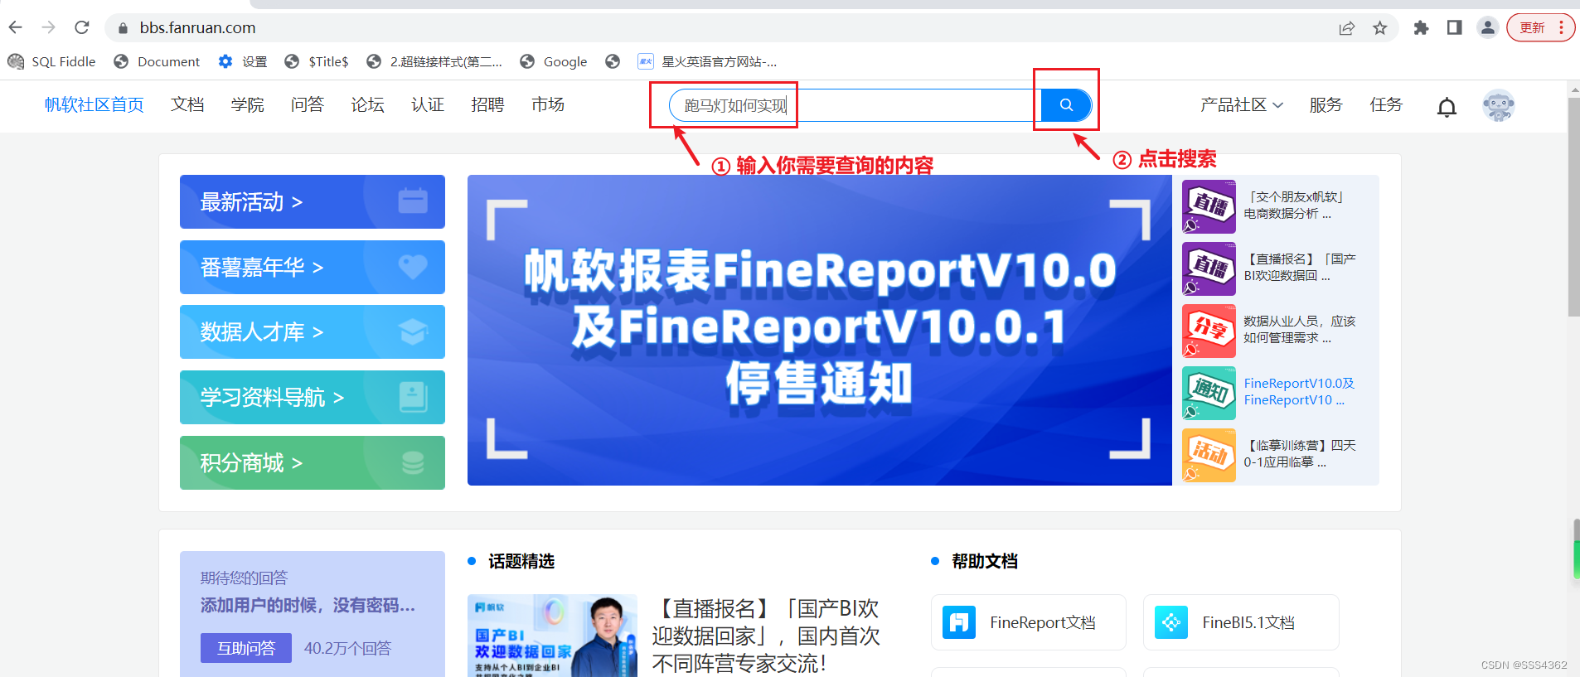Click the address bar lock icon

click(x=123, y=28)
